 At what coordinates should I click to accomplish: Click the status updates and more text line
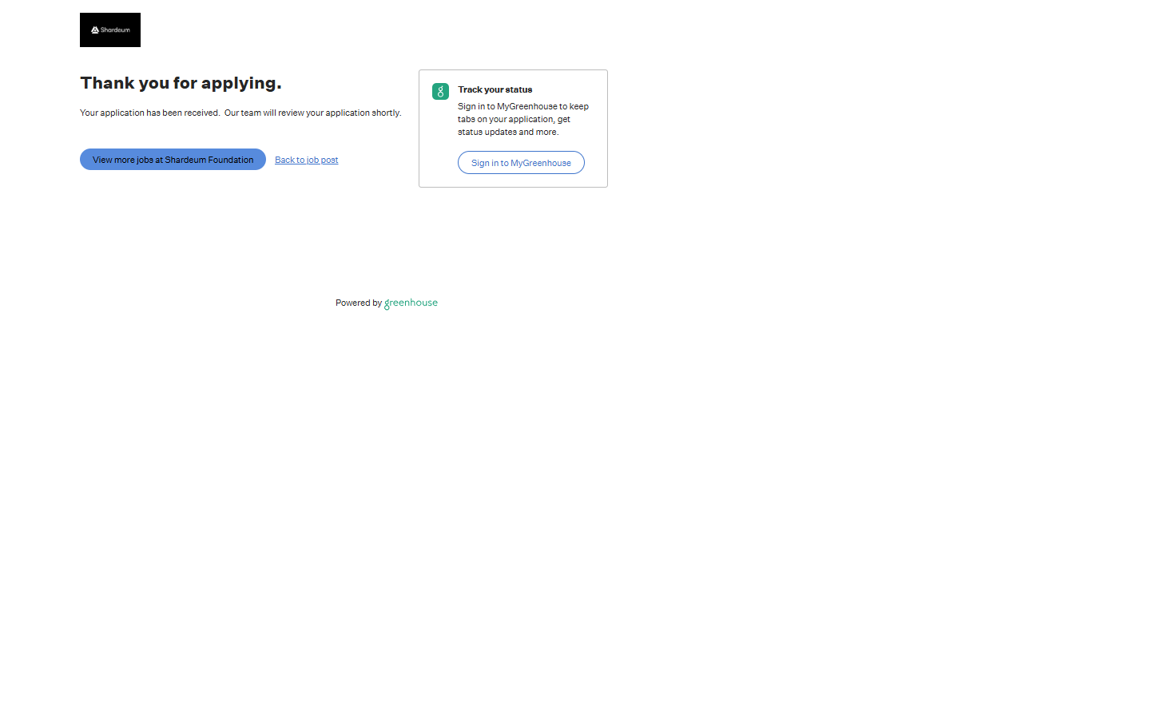(x=507, y=133)
